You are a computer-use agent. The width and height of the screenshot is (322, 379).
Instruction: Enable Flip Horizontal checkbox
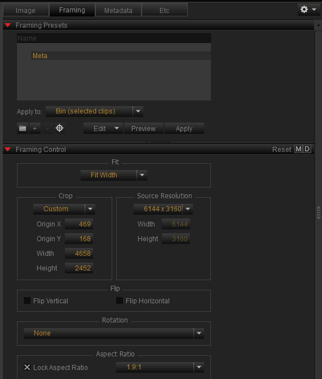pyautogui.click(x=120, y=301)
